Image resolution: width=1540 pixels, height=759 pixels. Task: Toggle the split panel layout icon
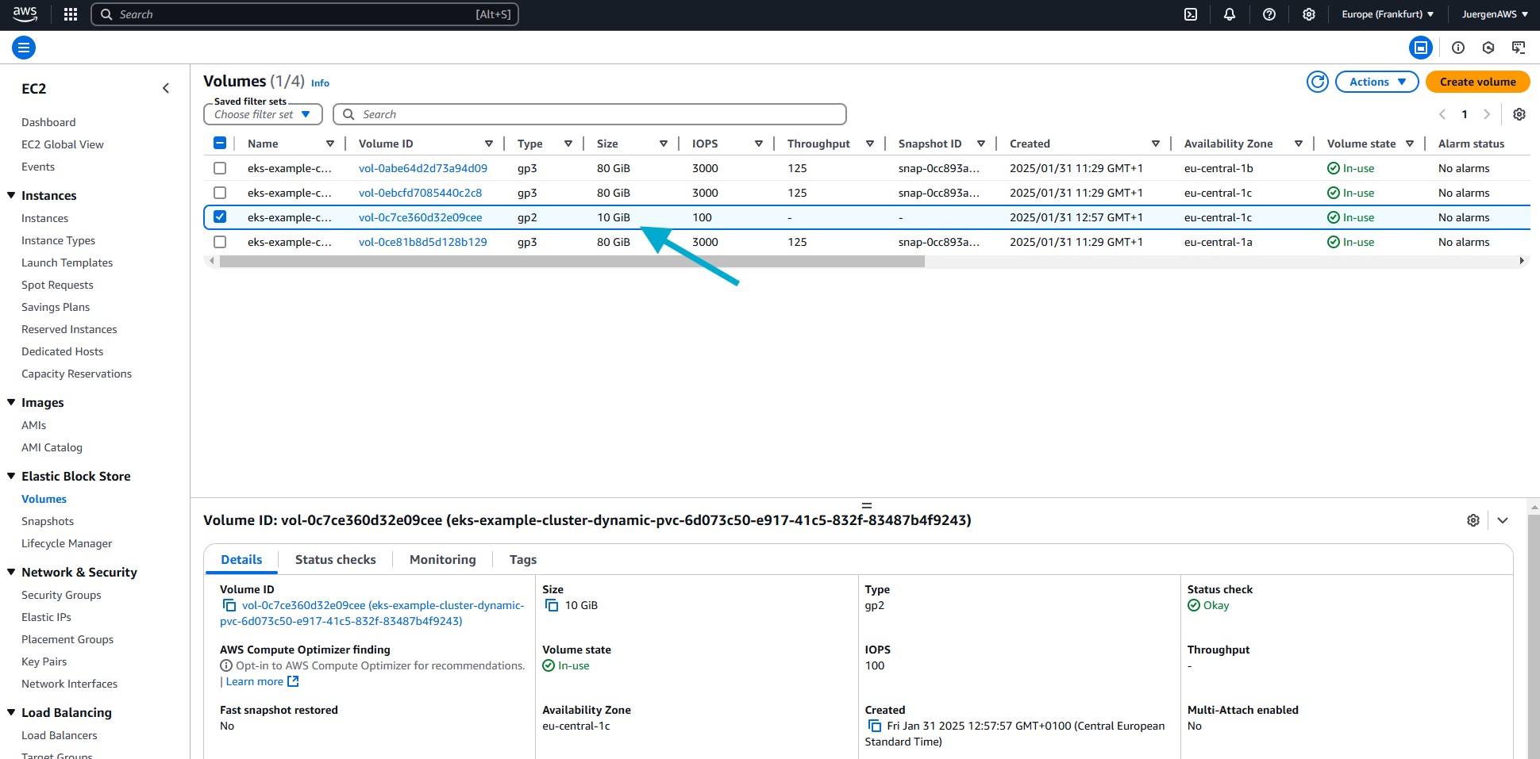coord(1421,48)
